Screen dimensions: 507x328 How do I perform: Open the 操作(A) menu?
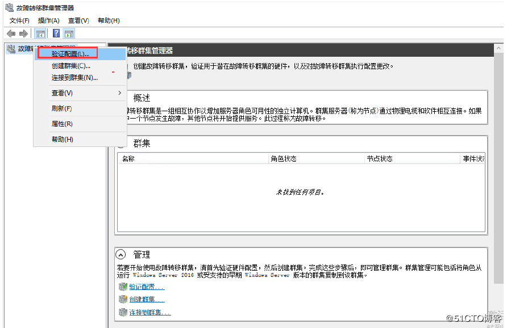[x=48, y=20]
